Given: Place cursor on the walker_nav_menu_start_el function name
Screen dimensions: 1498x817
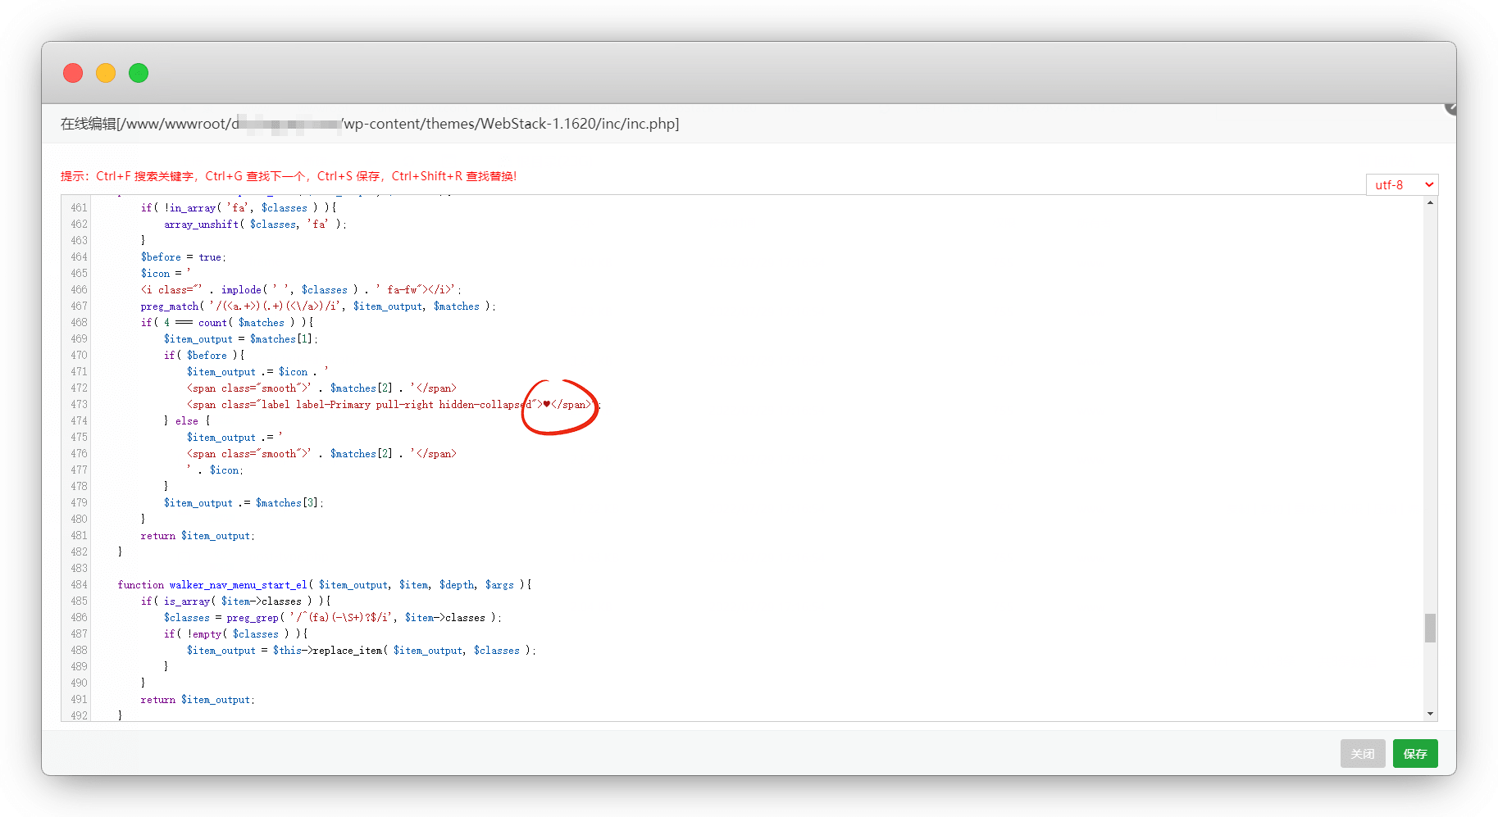Looking at the screenshot, I should click(238, 585).
